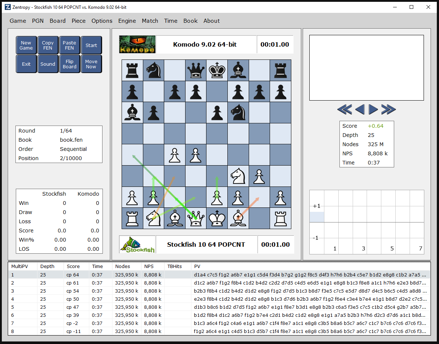Click the Start button
Image resolution: width=439 pixels, height=344 pixels.
91,45
